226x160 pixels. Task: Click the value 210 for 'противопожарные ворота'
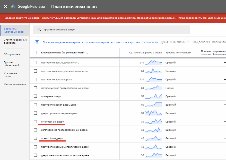click(x=142, y=80)
